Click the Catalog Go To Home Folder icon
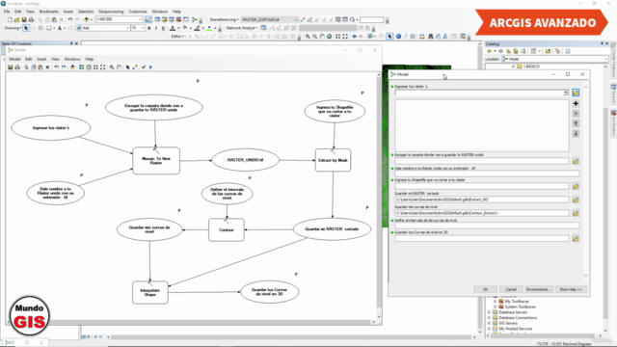 [516, 51]
